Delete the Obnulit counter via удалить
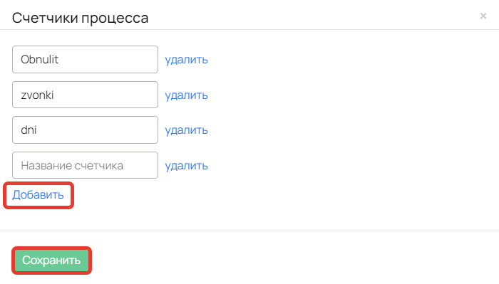Screen dimensions: 499x284 186,60
